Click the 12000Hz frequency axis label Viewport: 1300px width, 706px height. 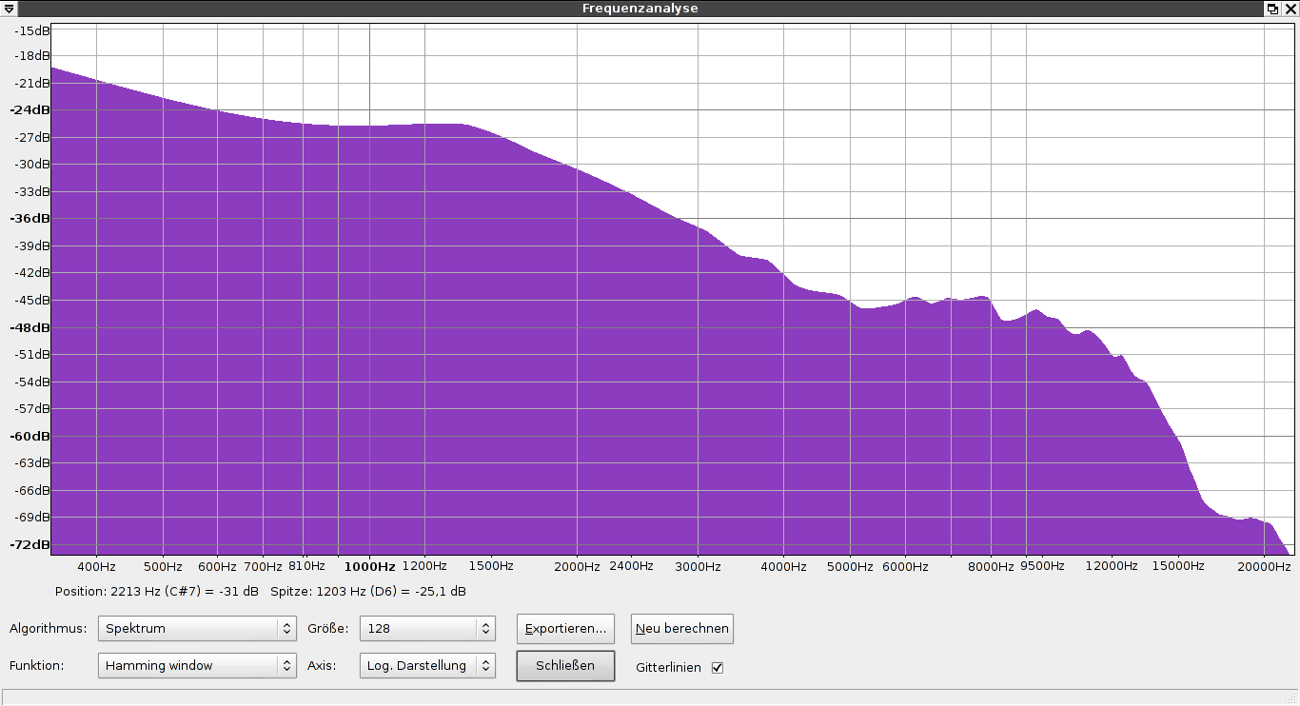pos(1111,566)
